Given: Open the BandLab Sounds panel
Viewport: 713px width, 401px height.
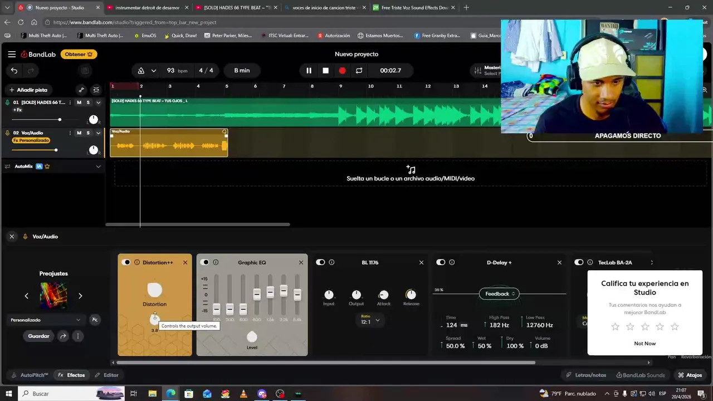Looking at the screenshot, I should (639, 375).
